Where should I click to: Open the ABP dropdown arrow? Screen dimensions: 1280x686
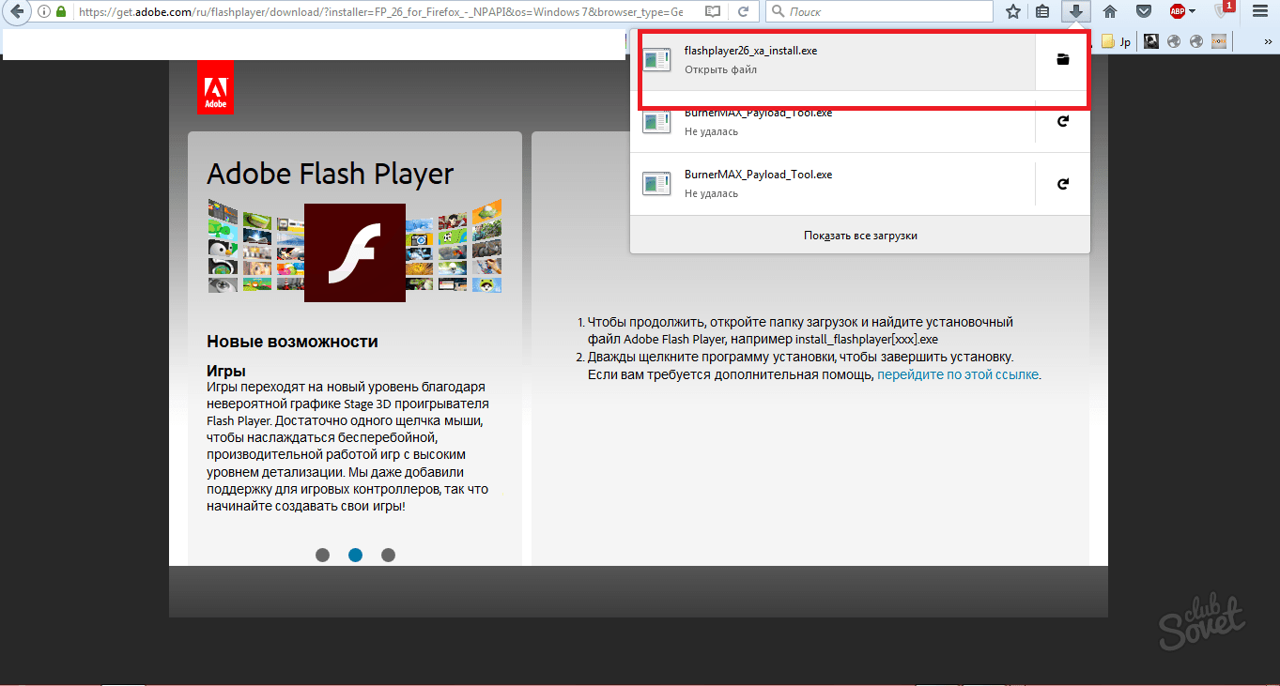click(1192, 12)
